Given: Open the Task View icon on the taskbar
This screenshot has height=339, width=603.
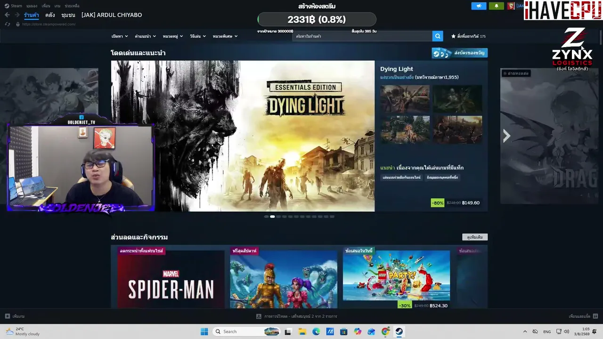Looking at the screenshot, I should point(288,331).
